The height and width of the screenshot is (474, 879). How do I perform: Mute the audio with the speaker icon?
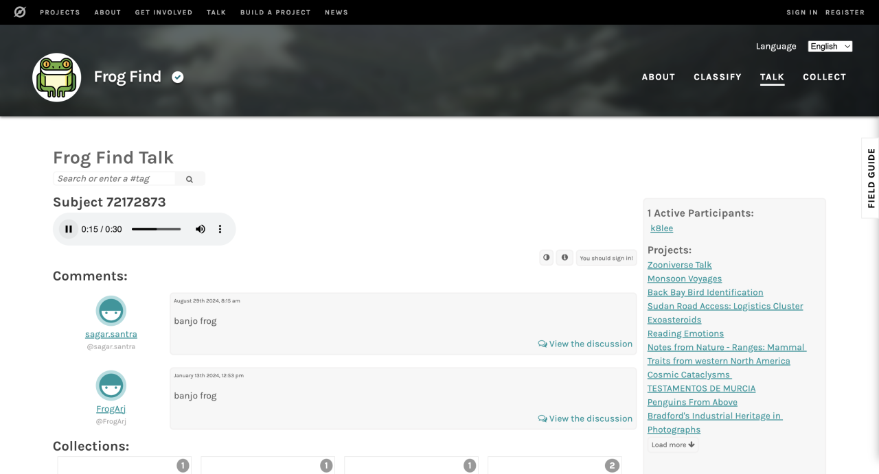(x=201, y=229)
